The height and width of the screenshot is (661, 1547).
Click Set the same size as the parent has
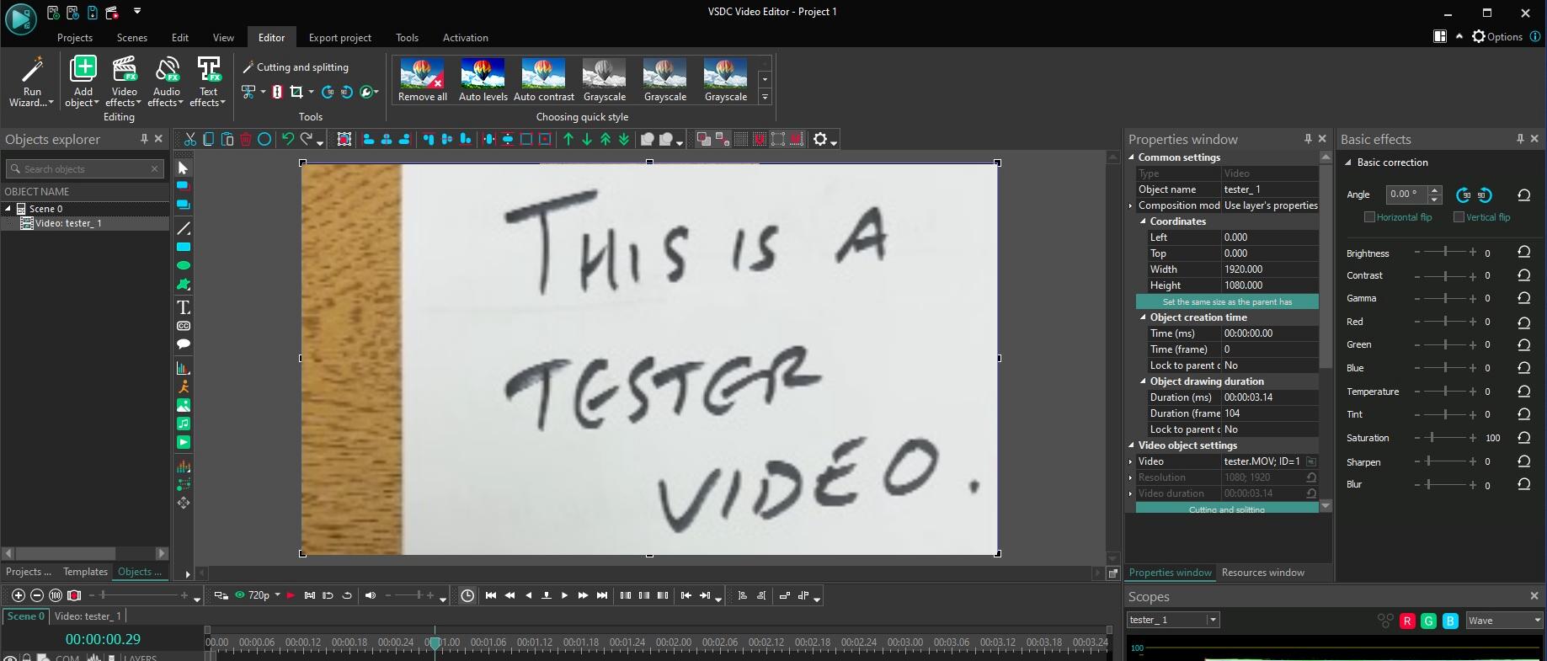coord(1227,301)
